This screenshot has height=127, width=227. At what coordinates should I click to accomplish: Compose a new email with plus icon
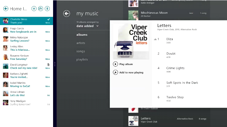click(x=34, y=9)
